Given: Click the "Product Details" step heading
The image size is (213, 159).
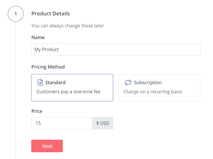Looking at the screenshot, I should pos(51,14).
